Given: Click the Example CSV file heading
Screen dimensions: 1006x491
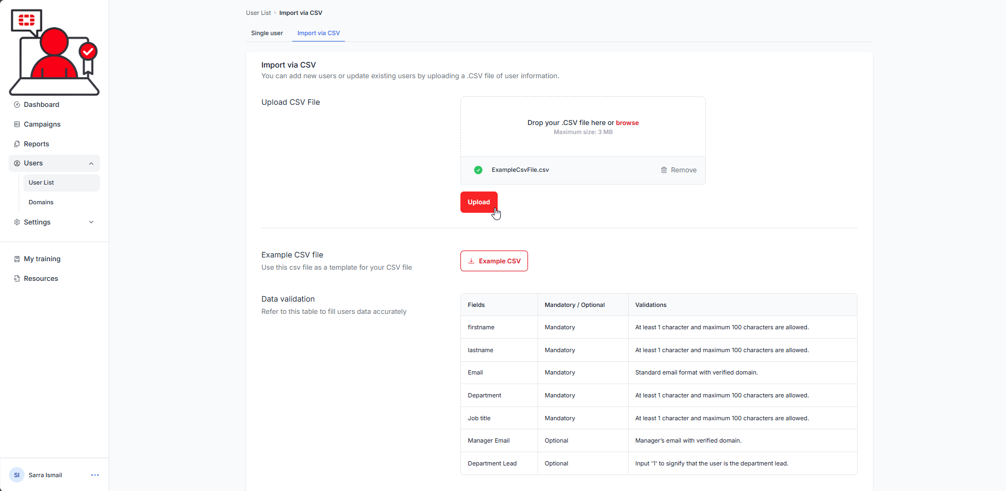Looking at the screenshot, I should (x=292, y=255).
